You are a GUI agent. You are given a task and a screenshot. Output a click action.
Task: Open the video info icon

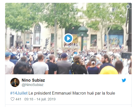pyautogui.click(x=128, y=7)
